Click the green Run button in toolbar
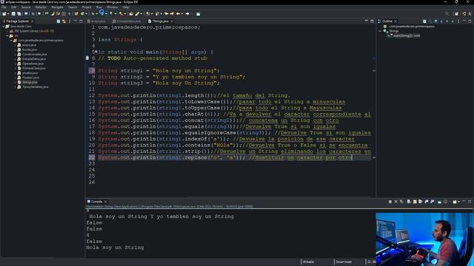 (x=101, y=13)
